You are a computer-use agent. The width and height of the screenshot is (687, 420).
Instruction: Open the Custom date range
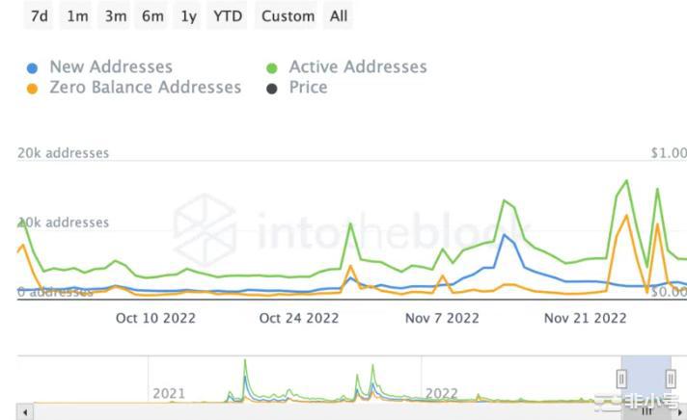coord(288,15)
